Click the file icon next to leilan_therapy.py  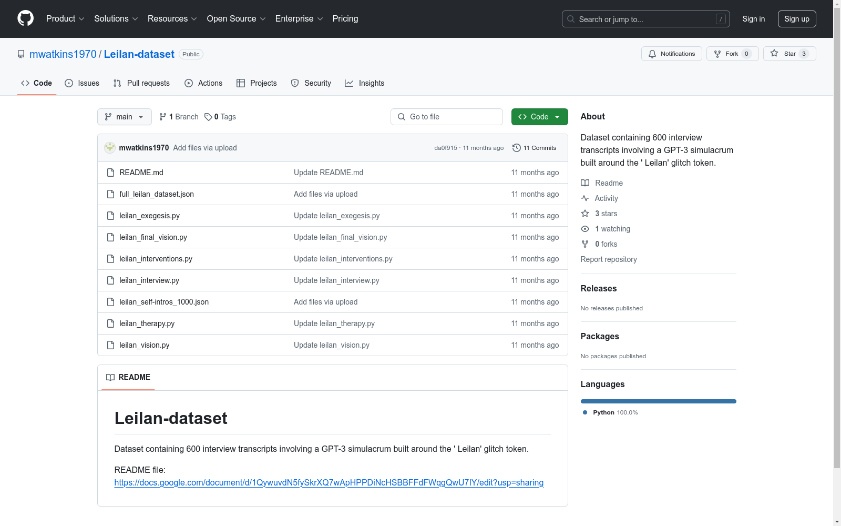(110, 323)
